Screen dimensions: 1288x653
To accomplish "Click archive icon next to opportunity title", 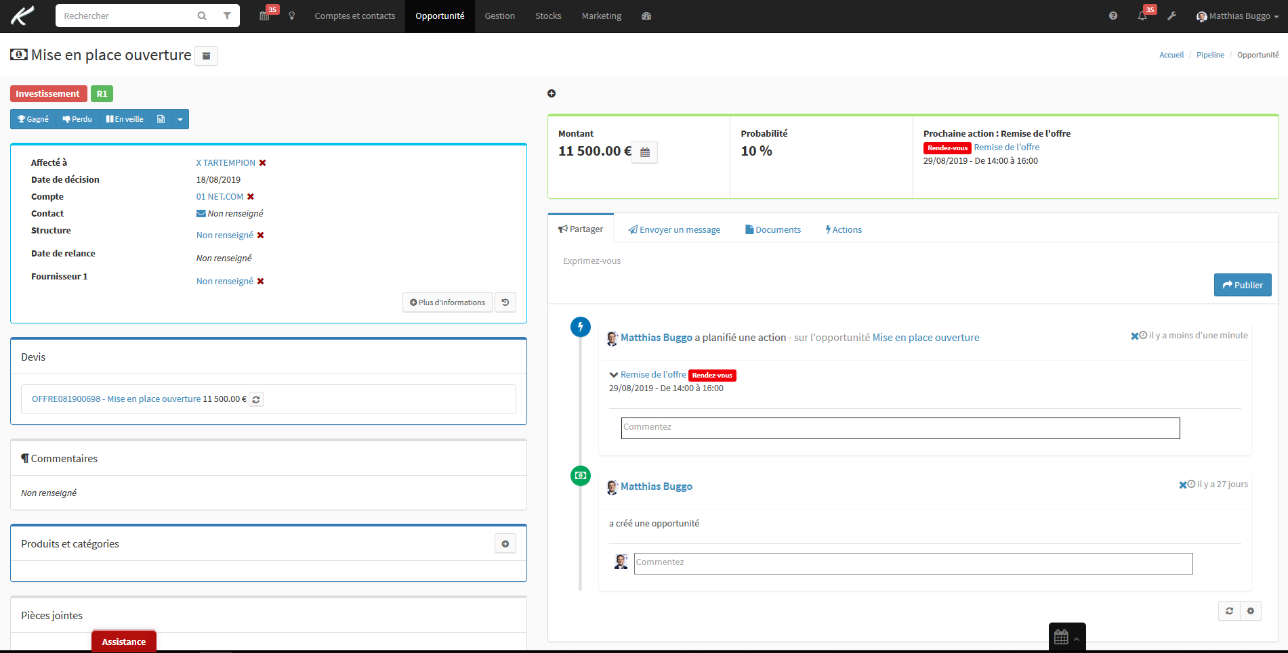I will coord(206,56).
